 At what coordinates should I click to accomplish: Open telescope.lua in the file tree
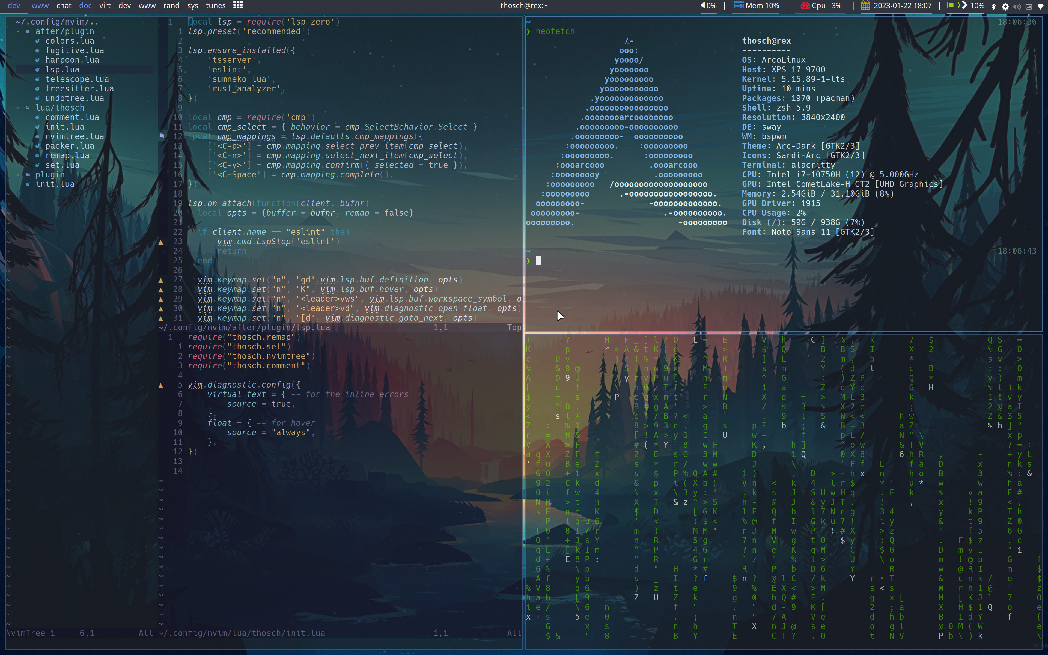point(77,79)
